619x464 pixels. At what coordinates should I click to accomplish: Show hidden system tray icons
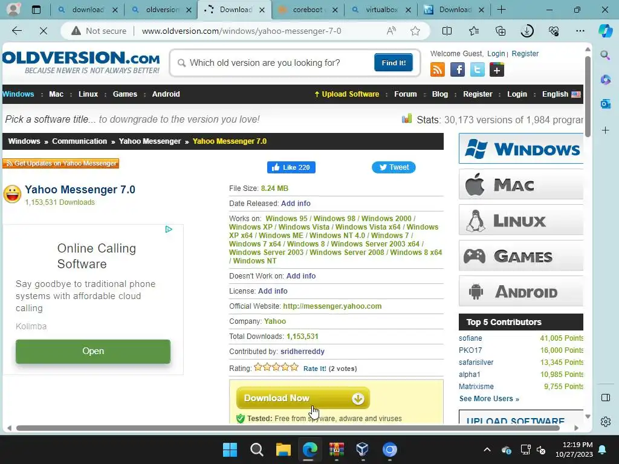click(x=487, y=449)
